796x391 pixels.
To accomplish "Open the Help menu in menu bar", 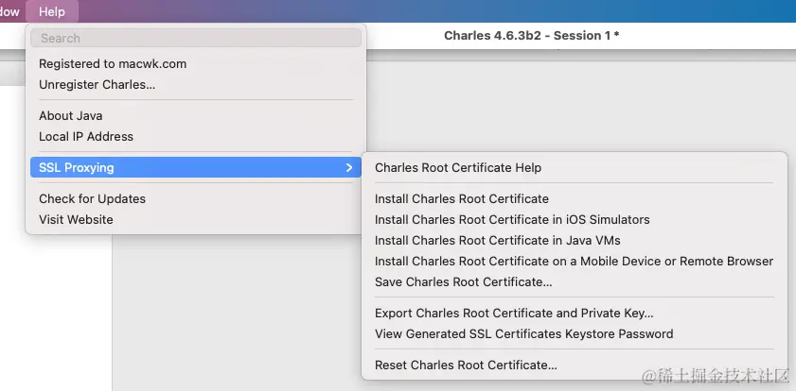I will point(52,11).
